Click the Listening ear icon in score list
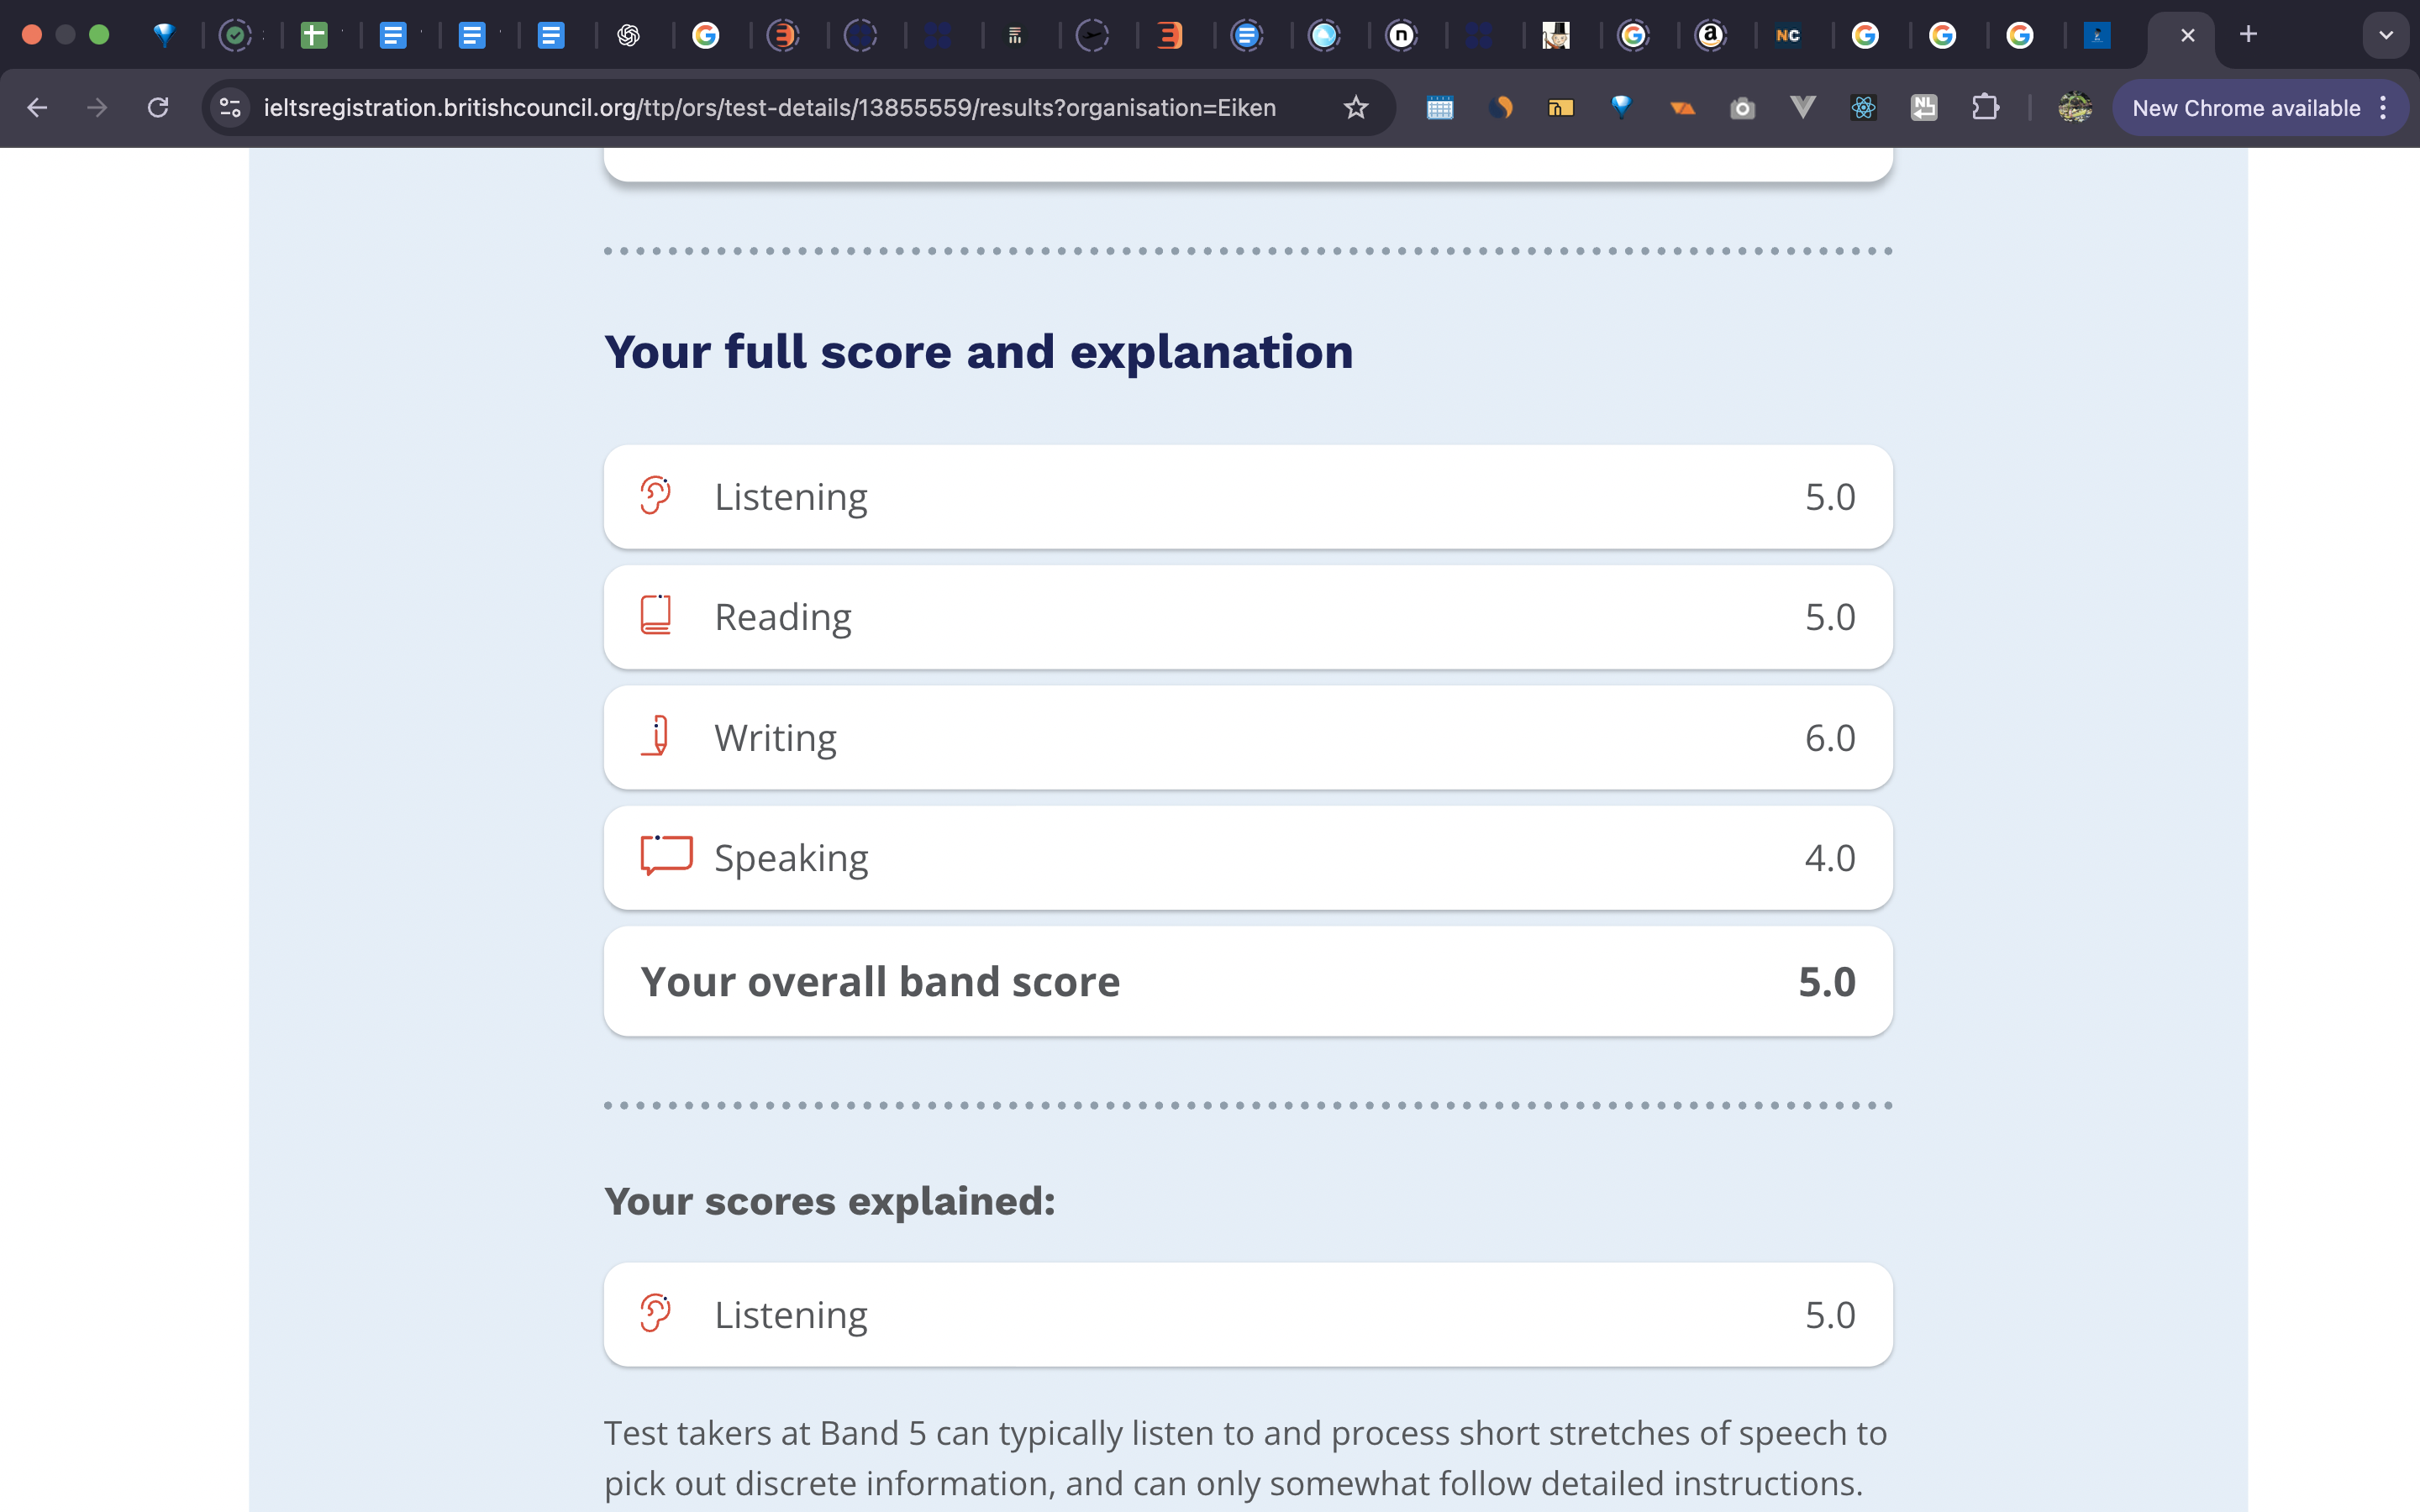 pos(655,496)
